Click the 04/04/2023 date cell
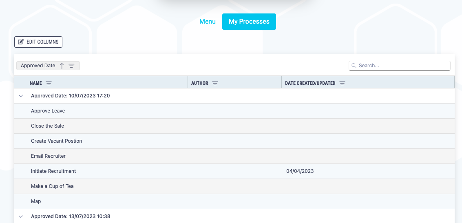Viewport: 462px width, 223px height. (300, 171)
